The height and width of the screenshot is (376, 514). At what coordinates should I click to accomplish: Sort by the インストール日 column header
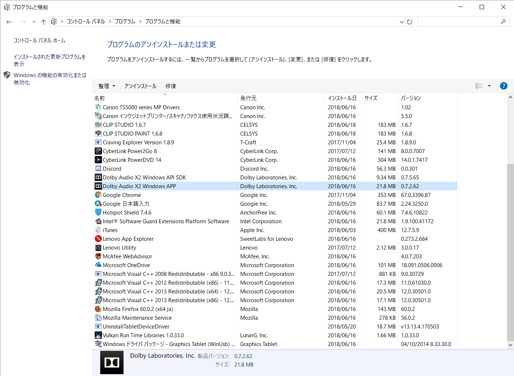tap(344, 98)
